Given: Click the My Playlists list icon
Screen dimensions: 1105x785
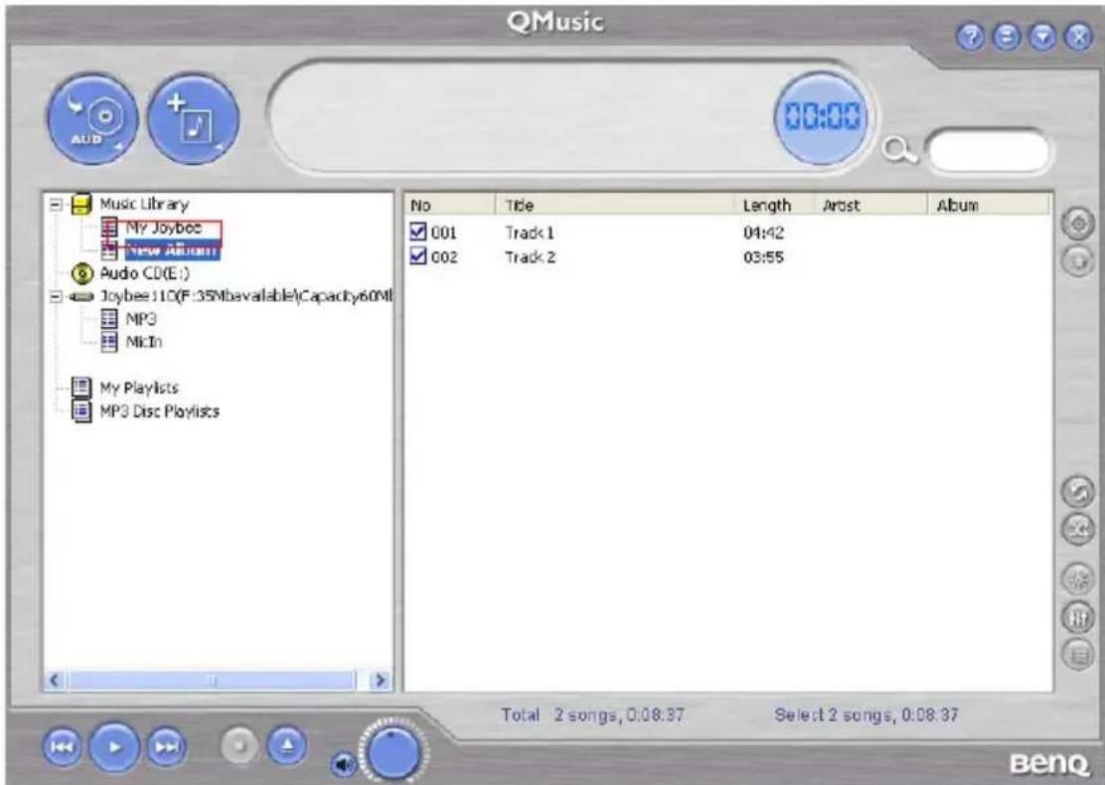Looking at the screenshot, I should tap(81, 387).
